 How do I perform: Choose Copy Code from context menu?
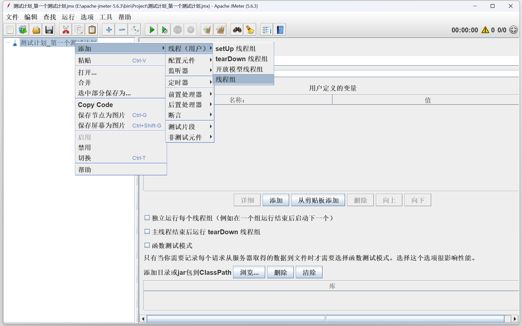[120, 105]
